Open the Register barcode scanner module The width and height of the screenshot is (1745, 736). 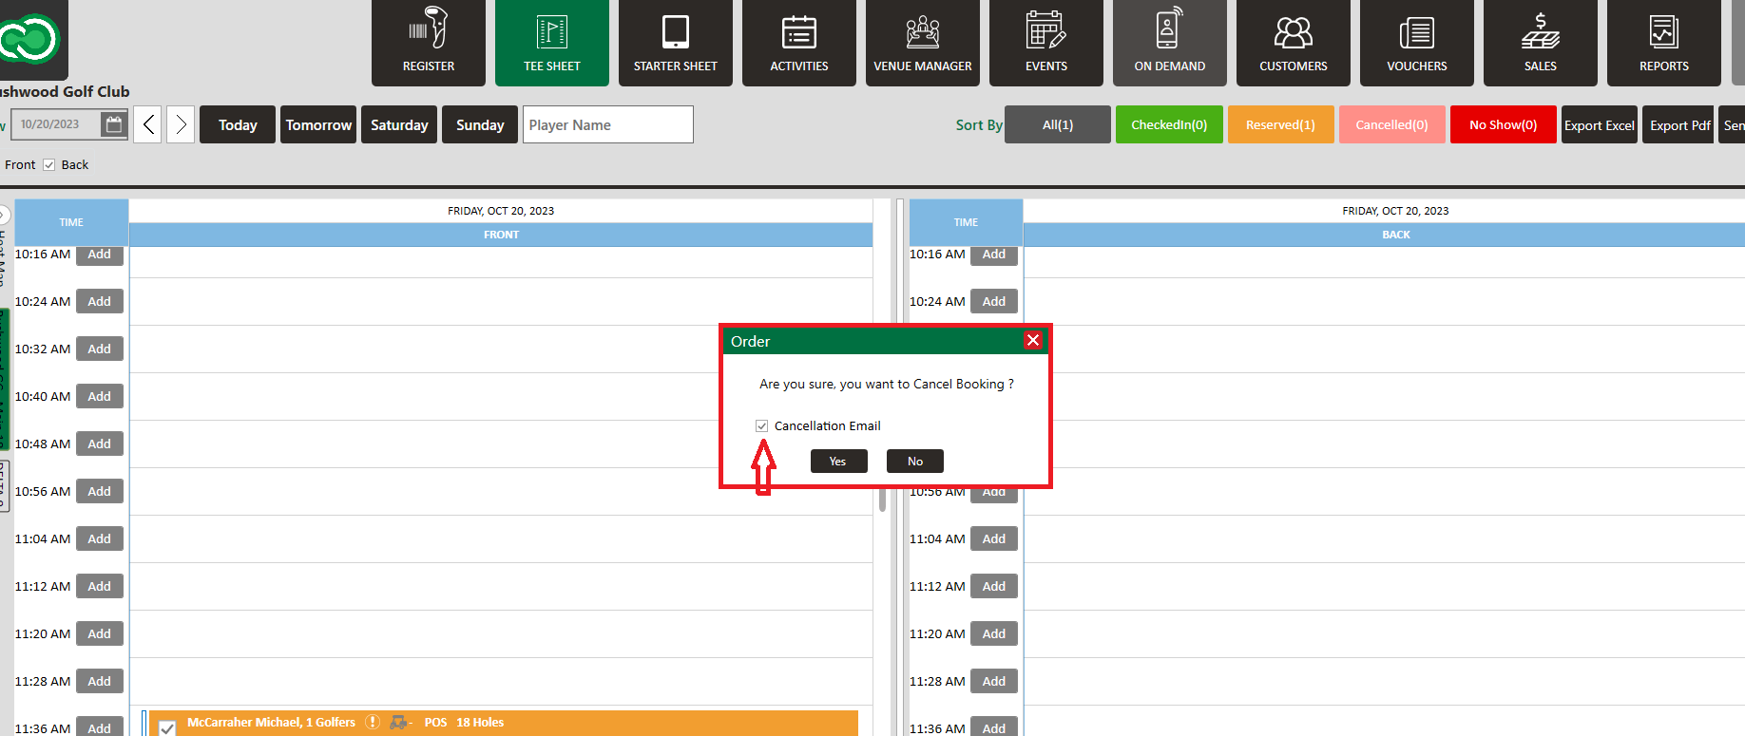pyautogui.click(x=429, y=43)
